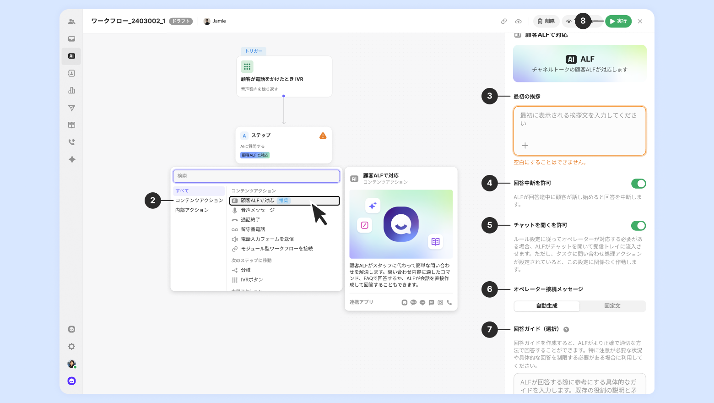The image size is (714, 403).
Task: Open the team members icon in sidebar
Action: pyautogui.click(x=71, y=22)
